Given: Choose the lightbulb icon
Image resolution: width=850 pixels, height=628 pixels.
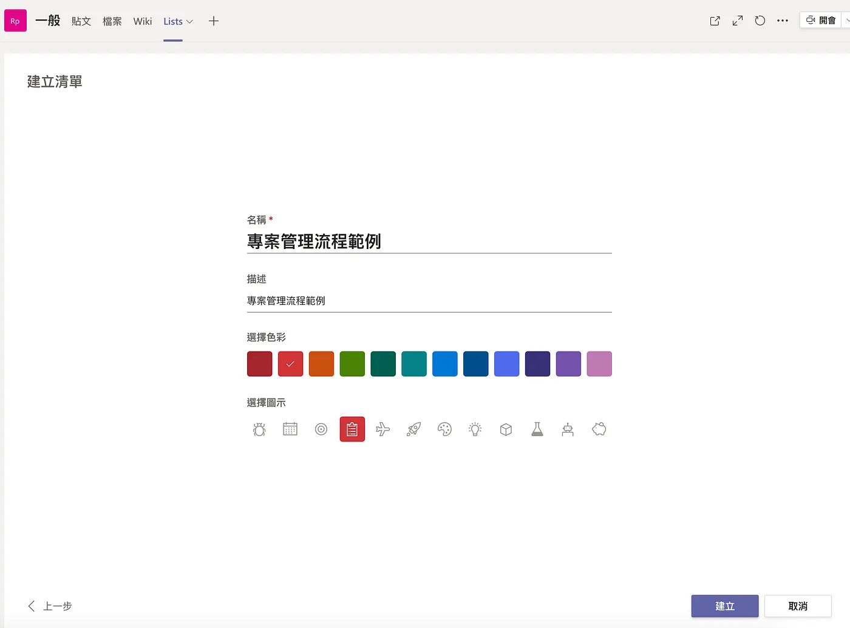Looking at the screenshot, I should click(475, 429).
